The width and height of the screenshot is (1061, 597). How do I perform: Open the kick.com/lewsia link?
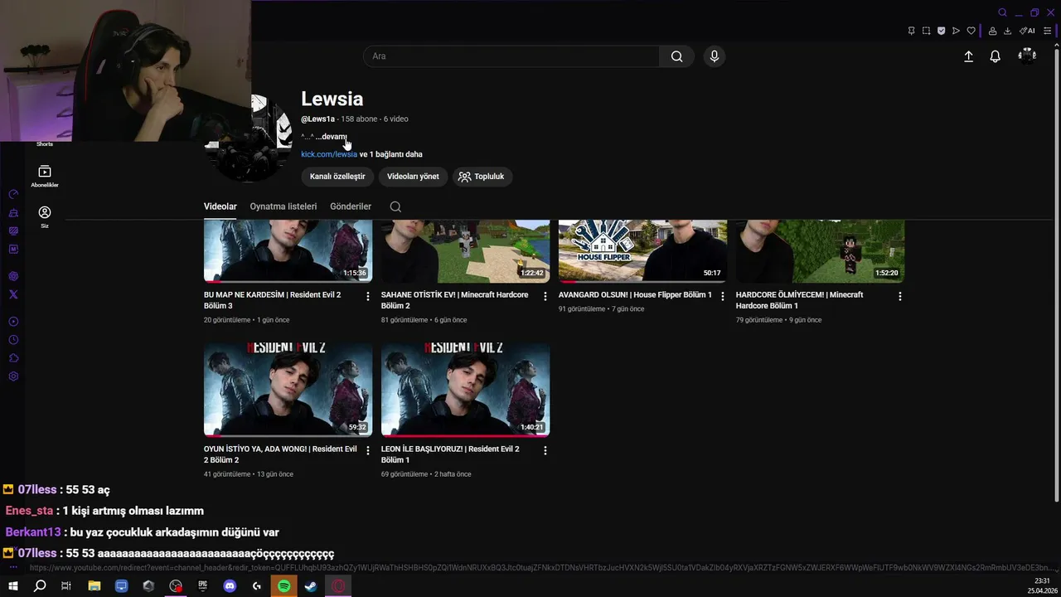[x=329, y=154]
